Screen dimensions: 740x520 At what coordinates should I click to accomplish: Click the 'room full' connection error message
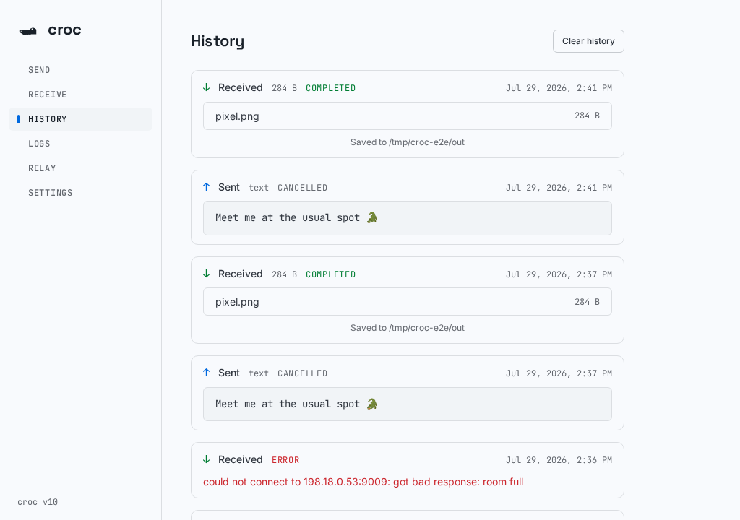(363, 482)
